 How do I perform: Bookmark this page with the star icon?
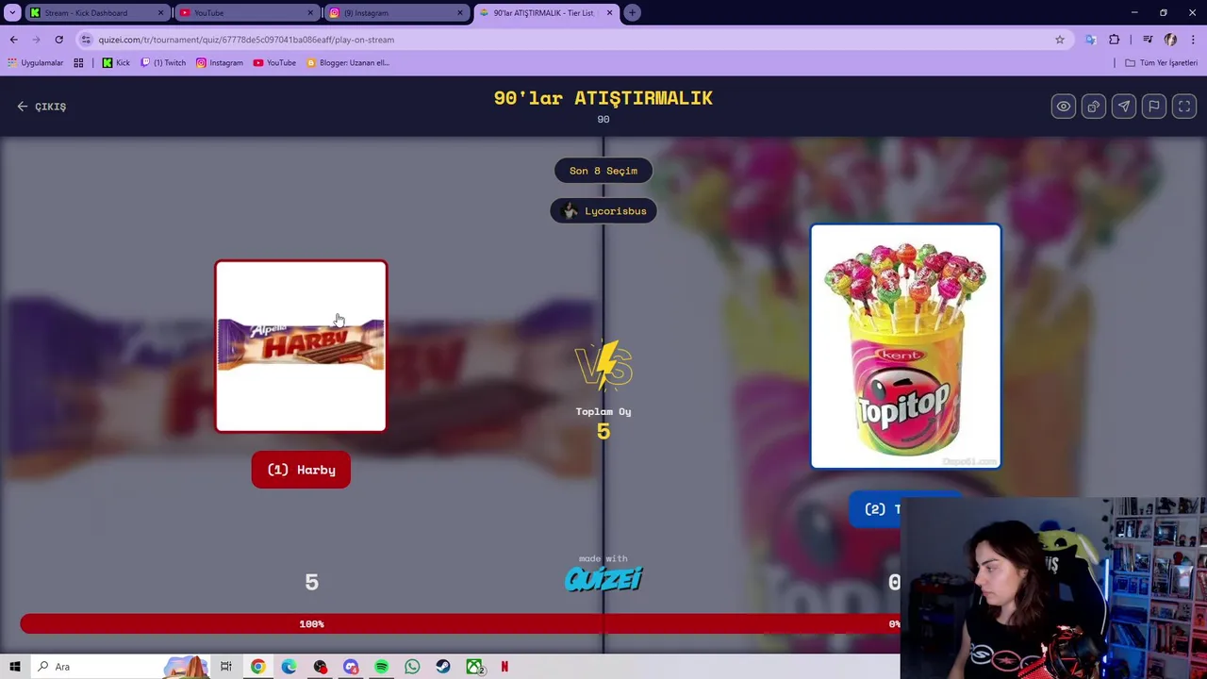tap(1060, 40)
